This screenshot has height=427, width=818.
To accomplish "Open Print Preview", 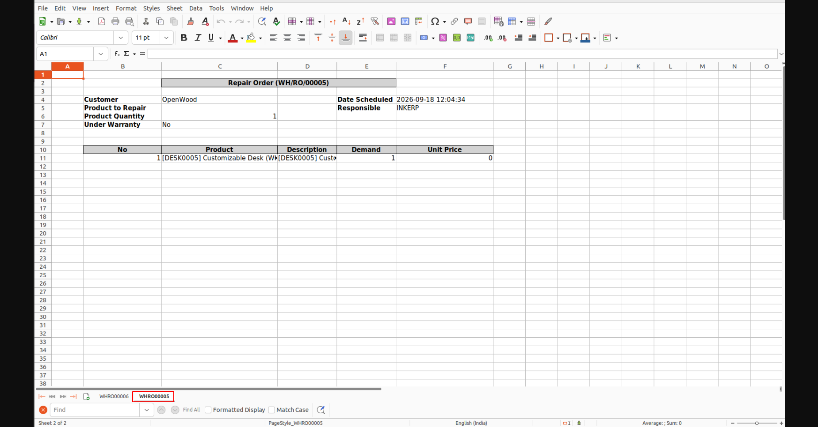I will (130, 21).
